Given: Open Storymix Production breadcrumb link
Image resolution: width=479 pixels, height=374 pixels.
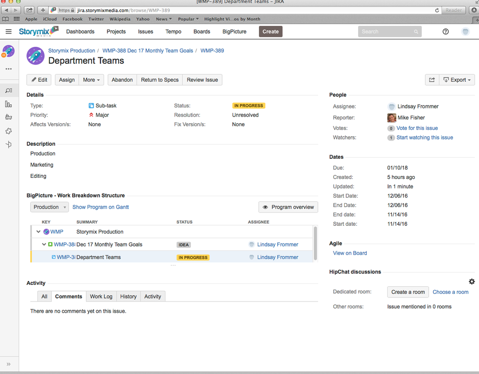Looking at the screenshot, I should (x=71, y=51).
